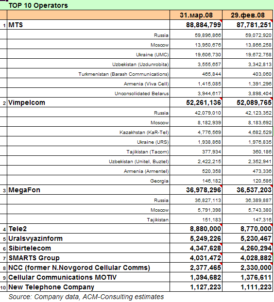Click the MTS total 88,884,799 cell
Viewport: 274px width, 302px height.
[196, 25]
